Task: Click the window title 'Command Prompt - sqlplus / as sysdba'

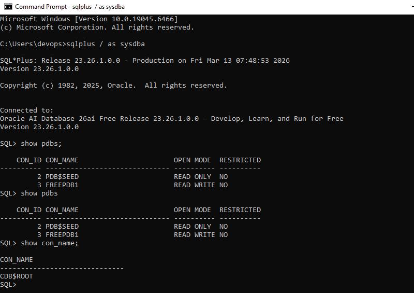Action: click(x=70, y=7)
